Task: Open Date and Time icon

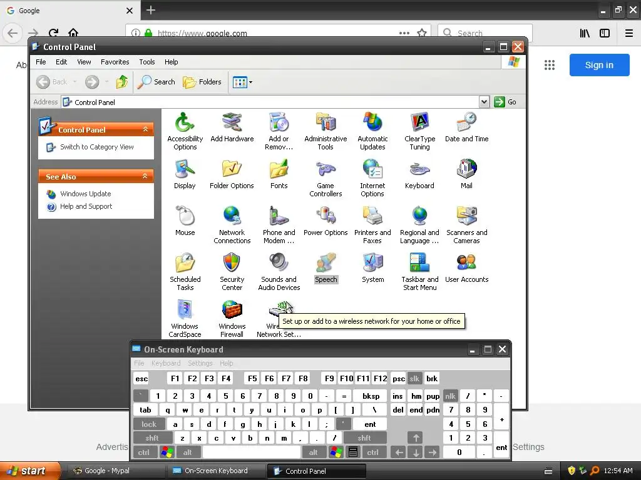Action: [466, 127]
